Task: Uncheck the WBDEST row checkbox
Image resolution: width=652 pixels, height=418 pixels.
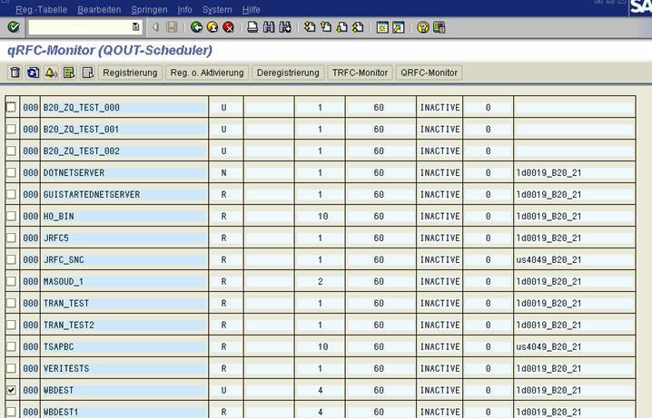Action: (x=11, y=390)
